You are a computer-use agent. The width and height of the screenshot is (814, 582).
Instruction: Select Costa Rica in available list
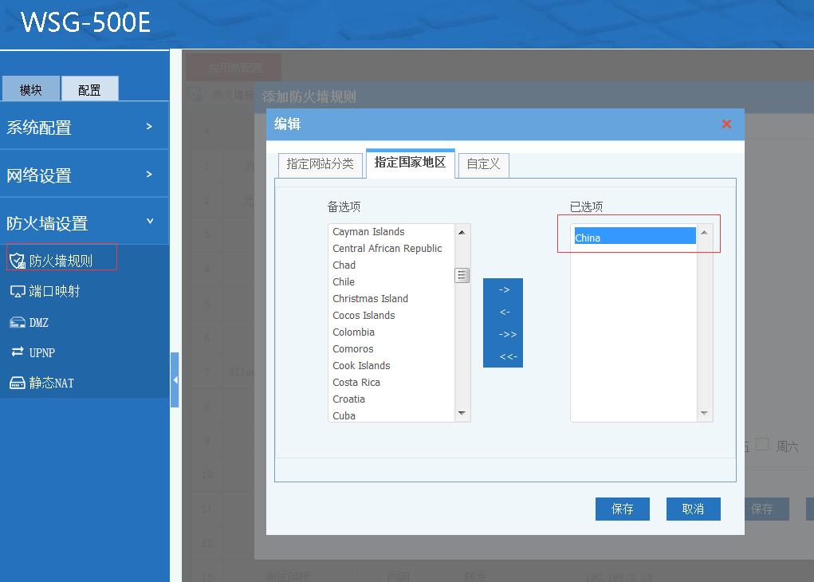(x=356, y=383)
